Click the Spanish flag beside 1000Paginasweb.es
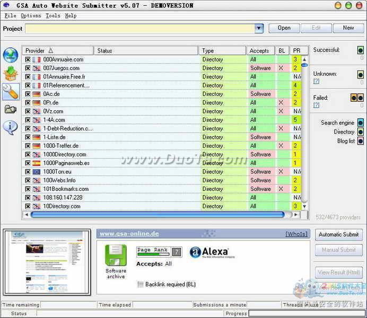367x318 pixels. click(37, 163)
